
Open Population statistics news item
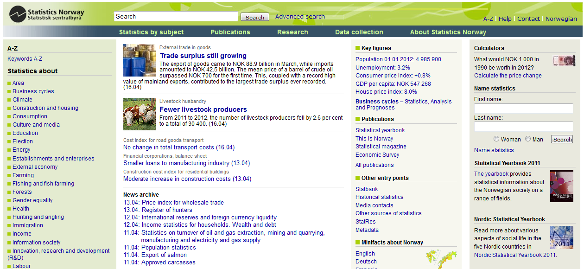coord(169,248)
